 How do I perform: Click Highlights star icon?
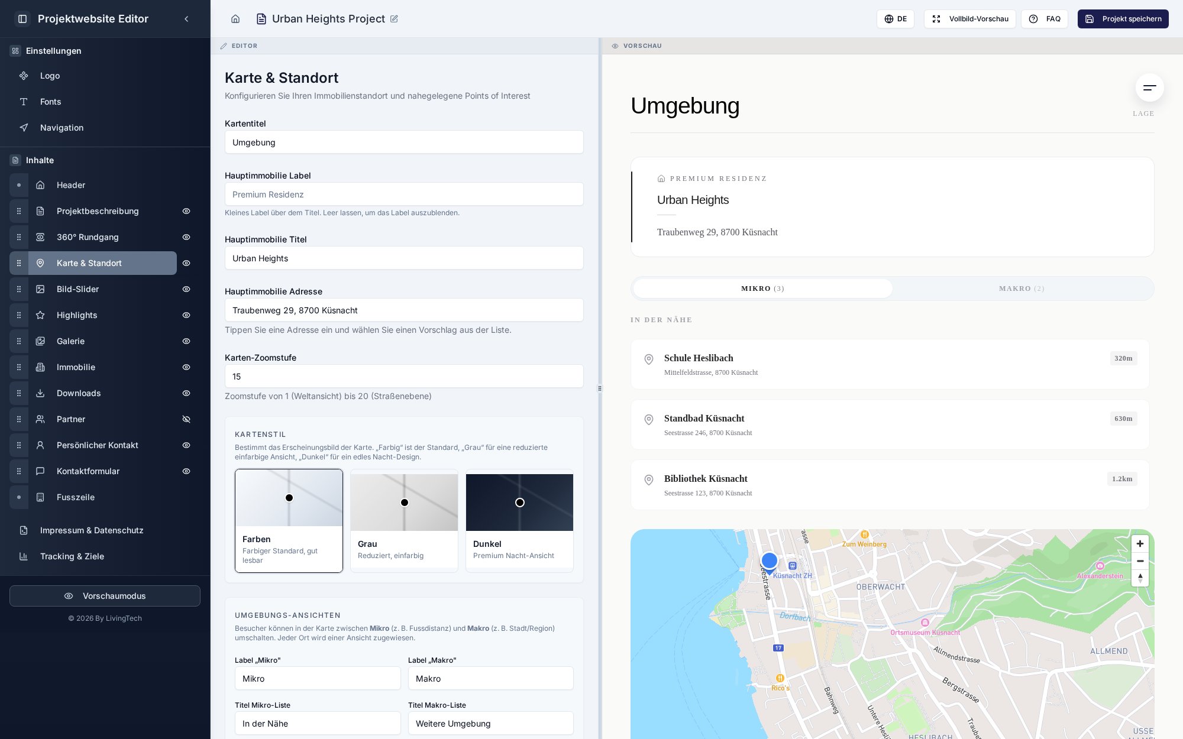(40, 315)
